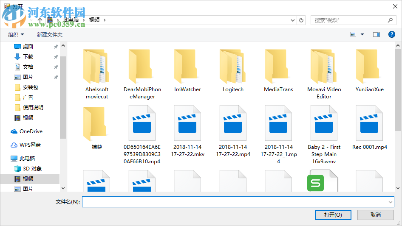Screen dimensions: 402x226
Task: Select the 捕获 folder
Action: click(96, 128)
